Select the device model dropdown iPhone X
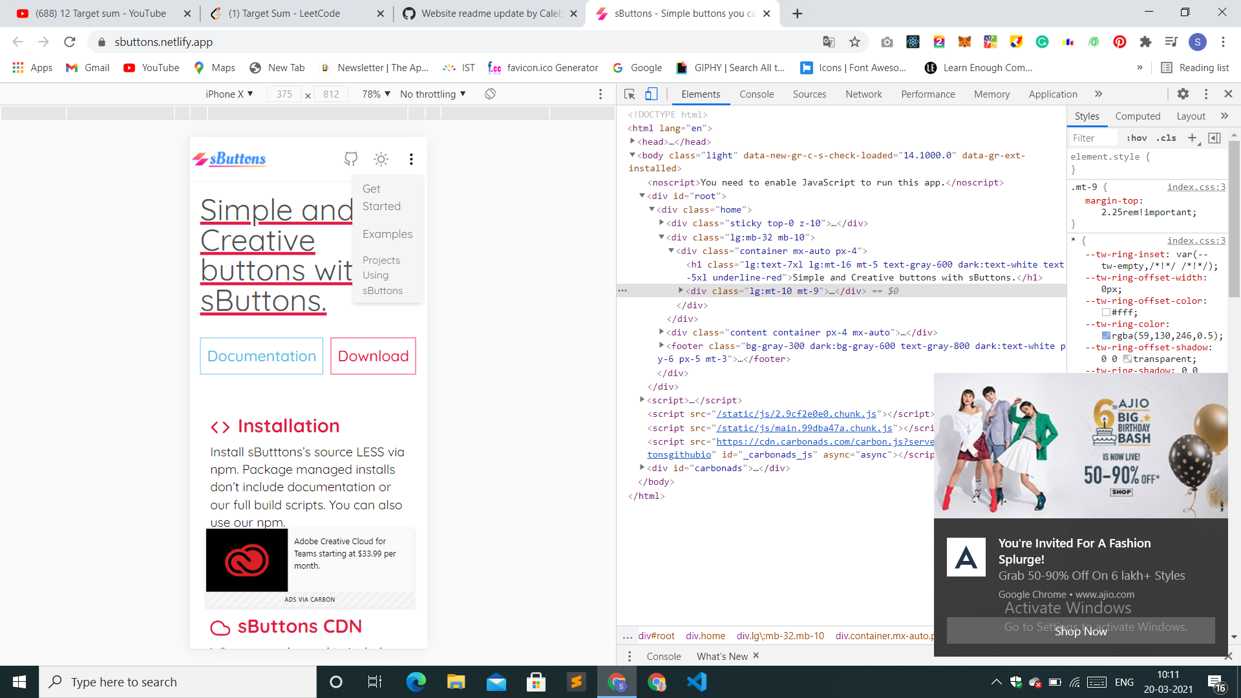This screenshot has height=698, width=1241. point(229,94)
